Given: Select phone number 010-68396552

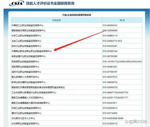Looking at the screenshot, I should click(x=110, y=25).
